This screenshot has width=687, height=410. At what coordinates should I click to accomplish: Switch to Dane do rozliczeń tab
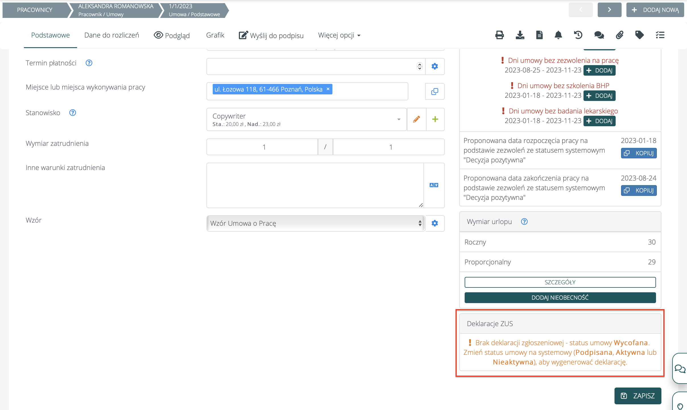(111, 35)
